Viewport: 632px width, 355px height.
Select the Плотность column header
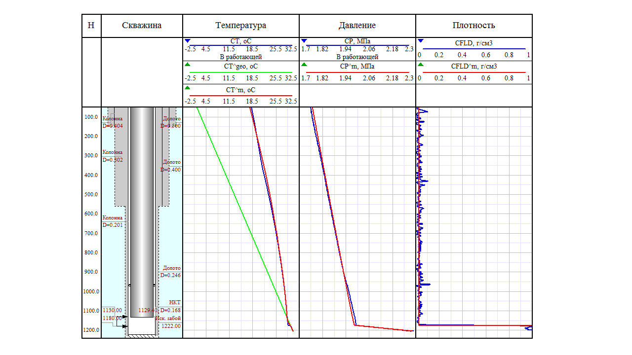pos(474,26)
